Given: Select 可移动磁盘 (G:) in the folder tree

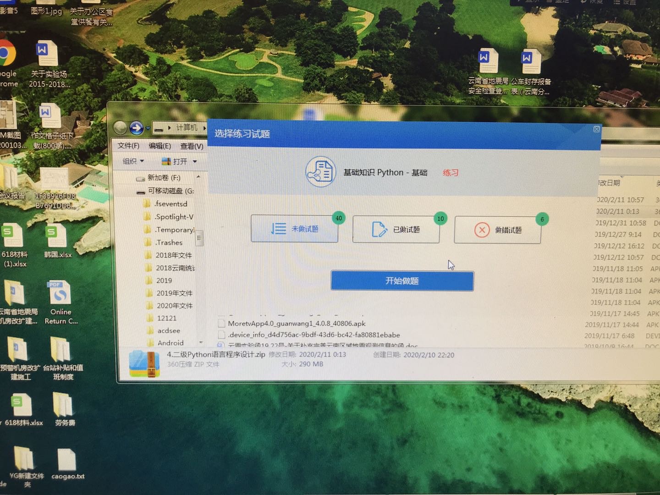Looking at the screenshot, I should 165,191.
